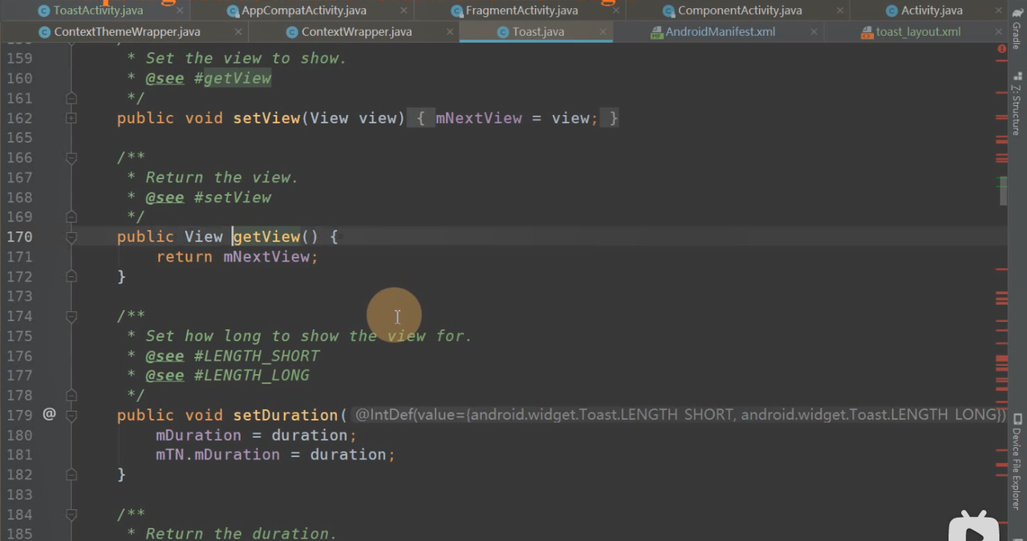The height and width of the screenshot is (541, 1027).
Task: Click the @see tag on line 168
Action: pos(164,197)
